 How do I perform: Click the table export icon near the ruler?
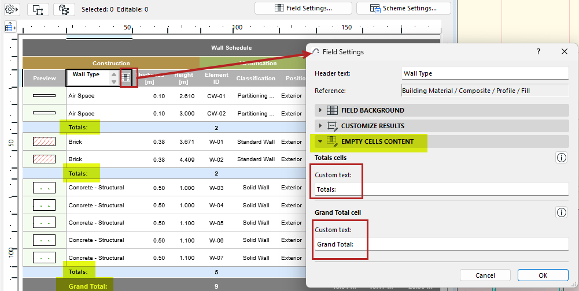[x=10, y=27]
